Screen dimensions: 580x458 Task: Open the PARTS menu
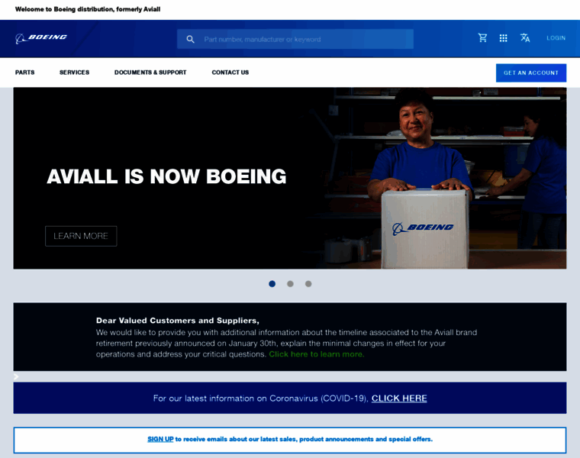[x=24, y=73]
